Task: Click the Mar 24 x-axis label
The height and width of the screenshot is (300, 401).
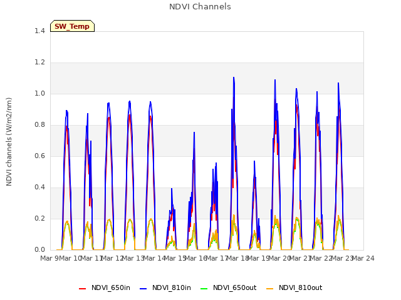Action: (x=363, y=258)
